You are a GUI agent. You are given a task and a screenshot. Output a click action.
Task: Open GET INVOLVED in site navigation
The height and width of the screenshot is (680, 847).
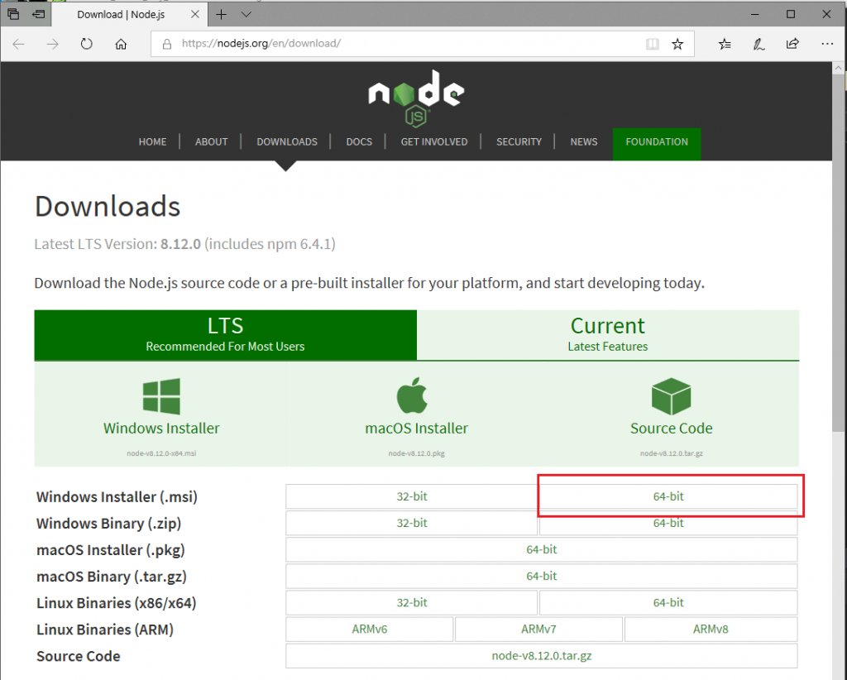pos(434,142)
